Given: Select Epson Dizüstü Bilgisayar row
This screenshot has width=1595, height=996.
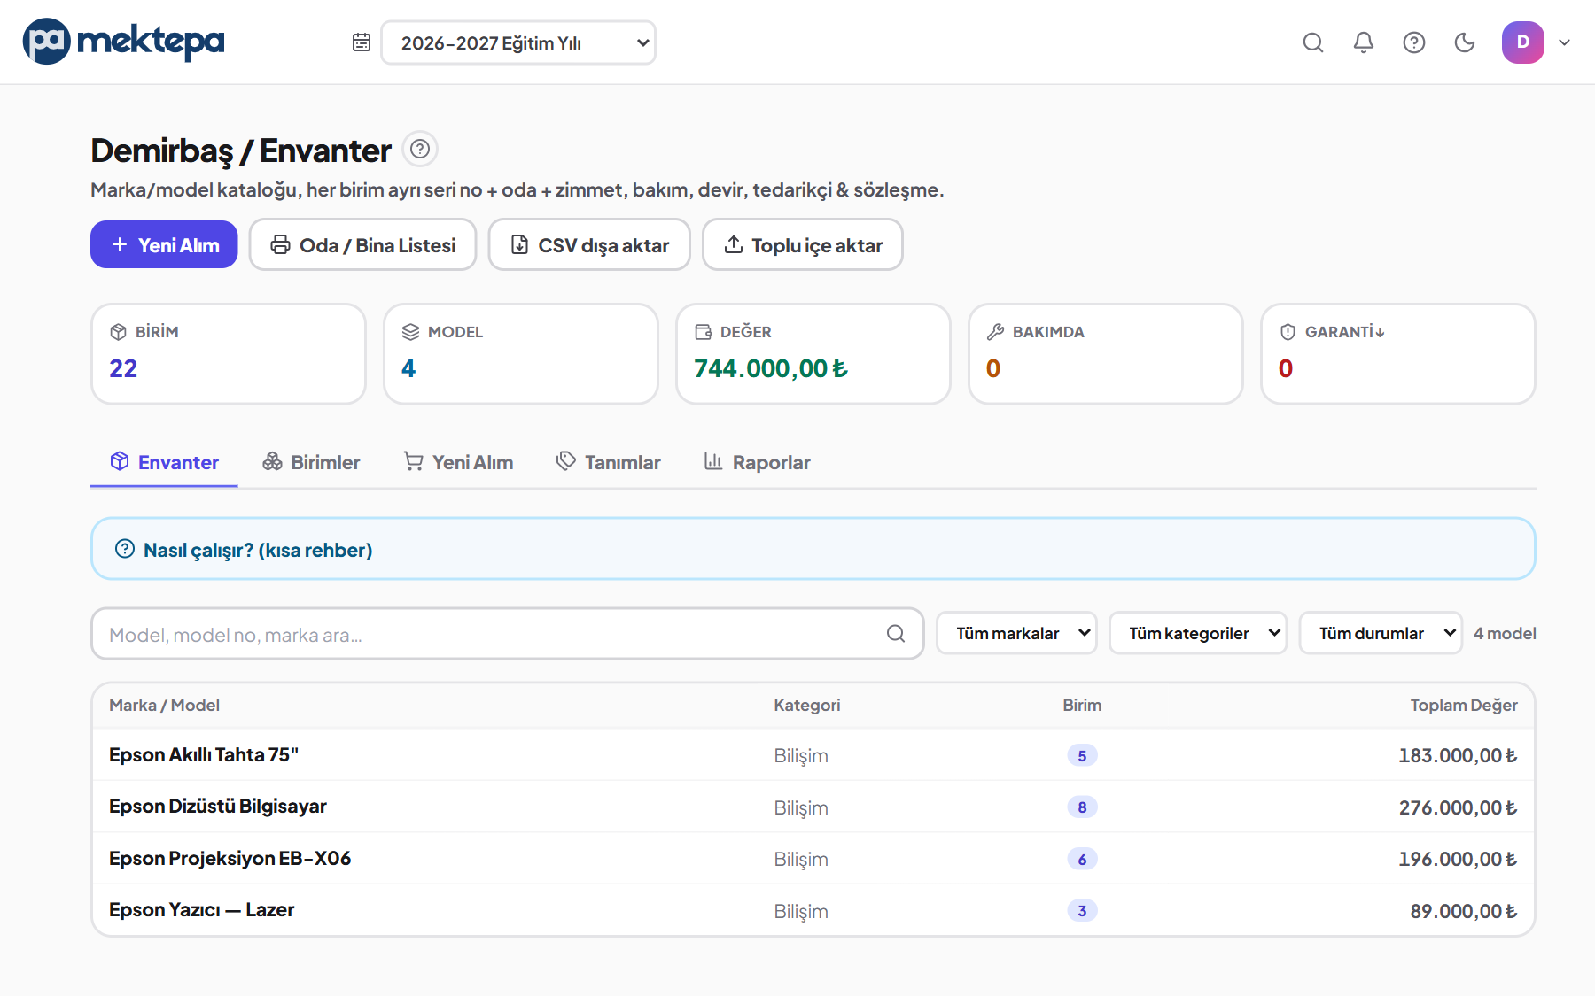Looking at the screenshot, I should click(x=813, y=807).
